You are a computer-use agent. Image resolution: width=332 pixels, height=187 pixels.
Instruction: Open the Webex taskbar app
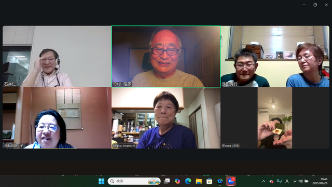220,181
